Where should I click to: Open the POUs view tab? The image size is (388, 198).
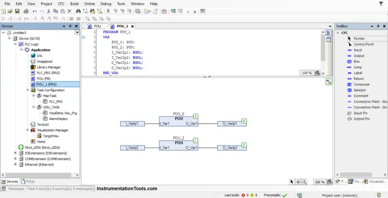28,182
